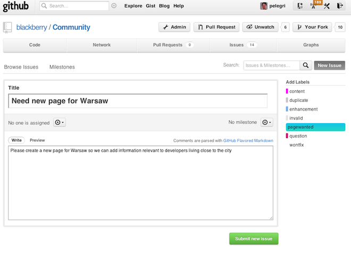Deselect the pagewanted label

[x=315, y=127]
